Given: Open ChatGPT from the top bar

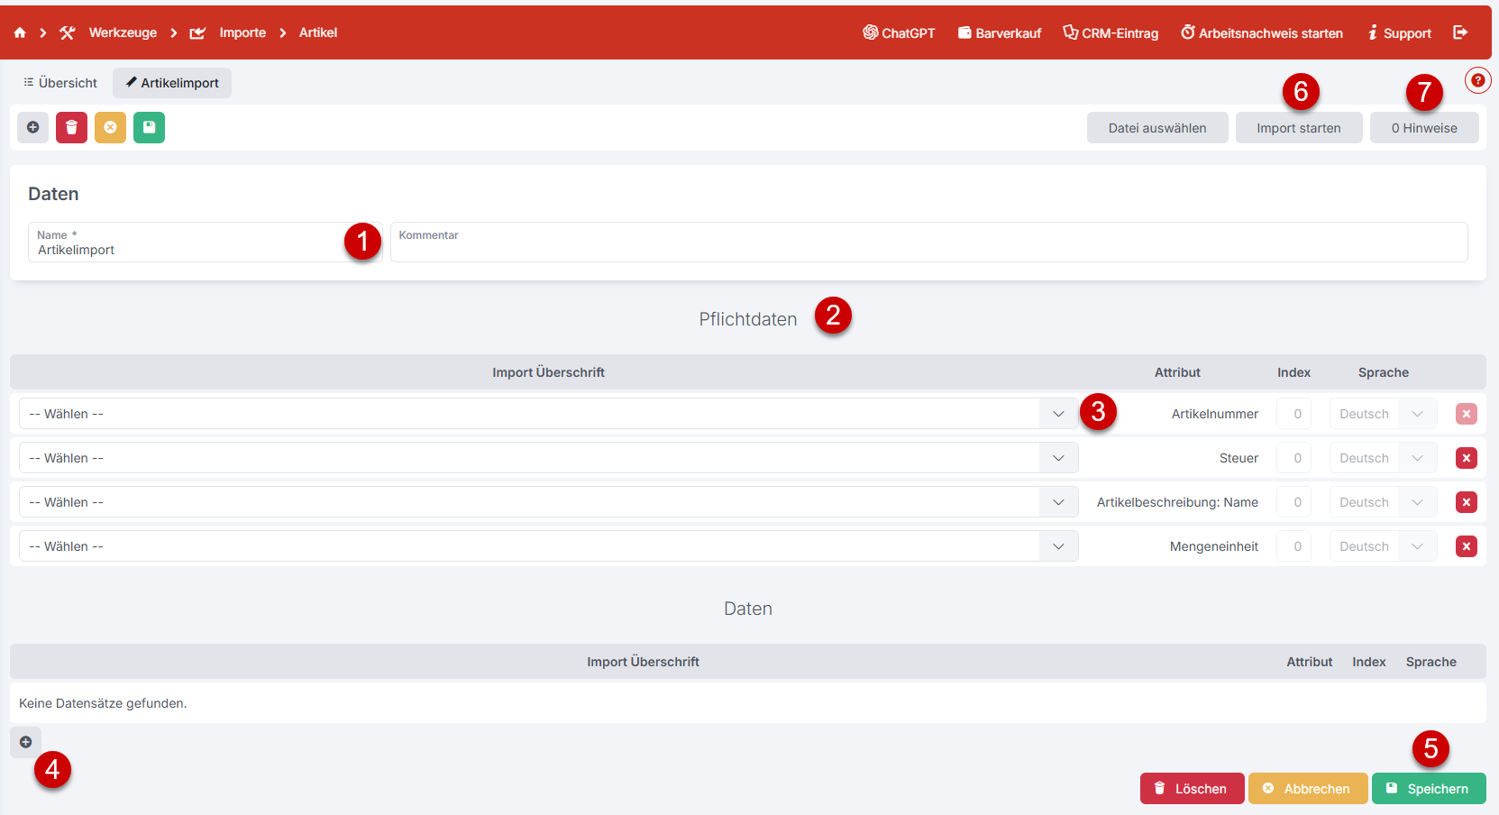Looking at the screenshot, I should [899, 33].
